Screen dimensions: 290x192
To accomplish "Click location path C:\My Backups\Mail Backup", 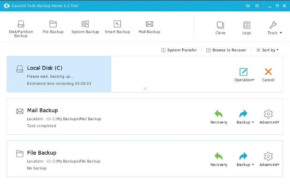I will point(77,119).
